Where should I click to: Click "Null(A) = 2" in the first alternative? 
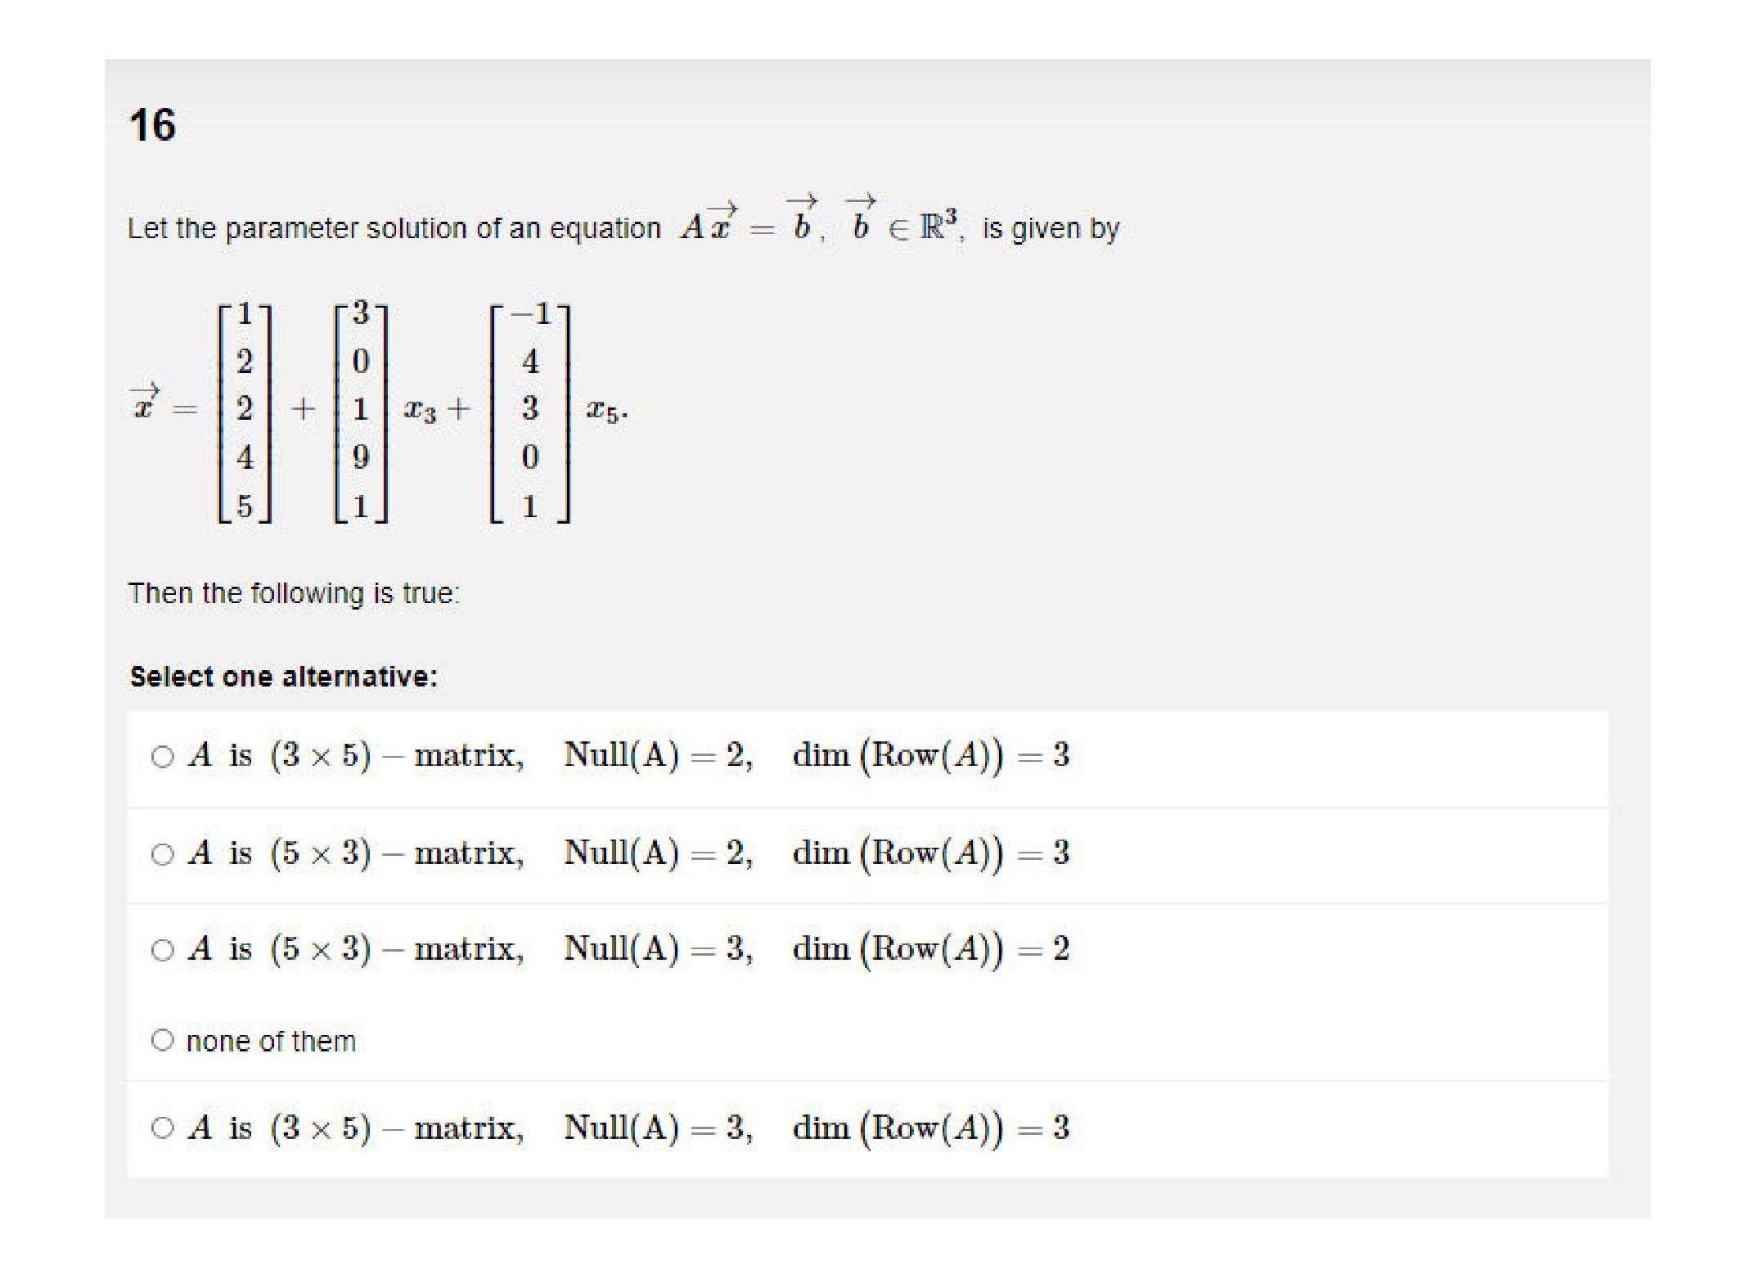657,755
